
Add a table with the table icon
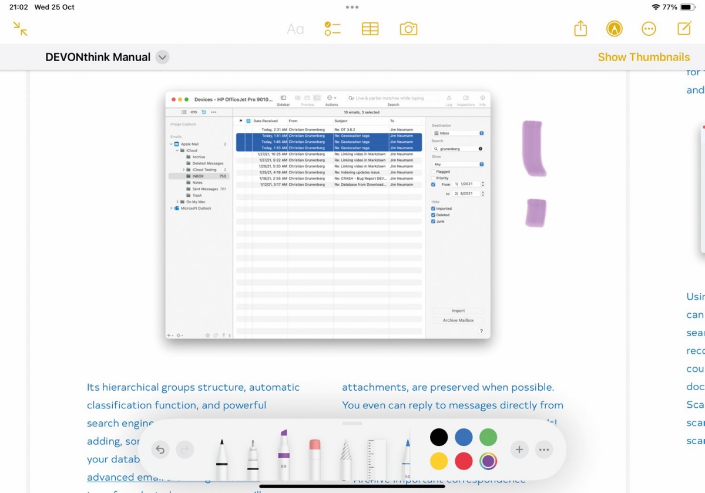(370, 29)
